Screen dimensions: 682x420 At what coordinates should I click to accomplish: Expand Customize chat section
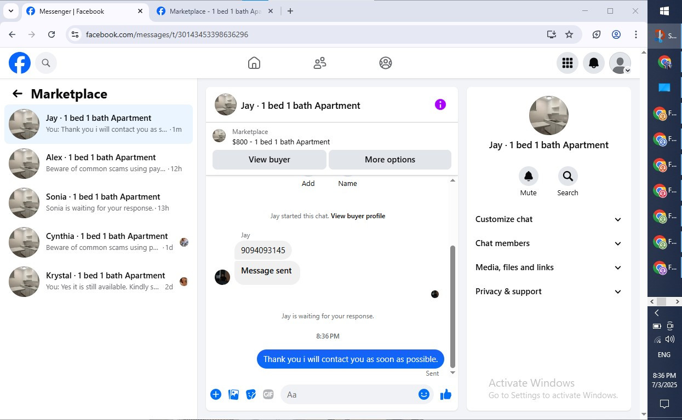pos(548,219)
